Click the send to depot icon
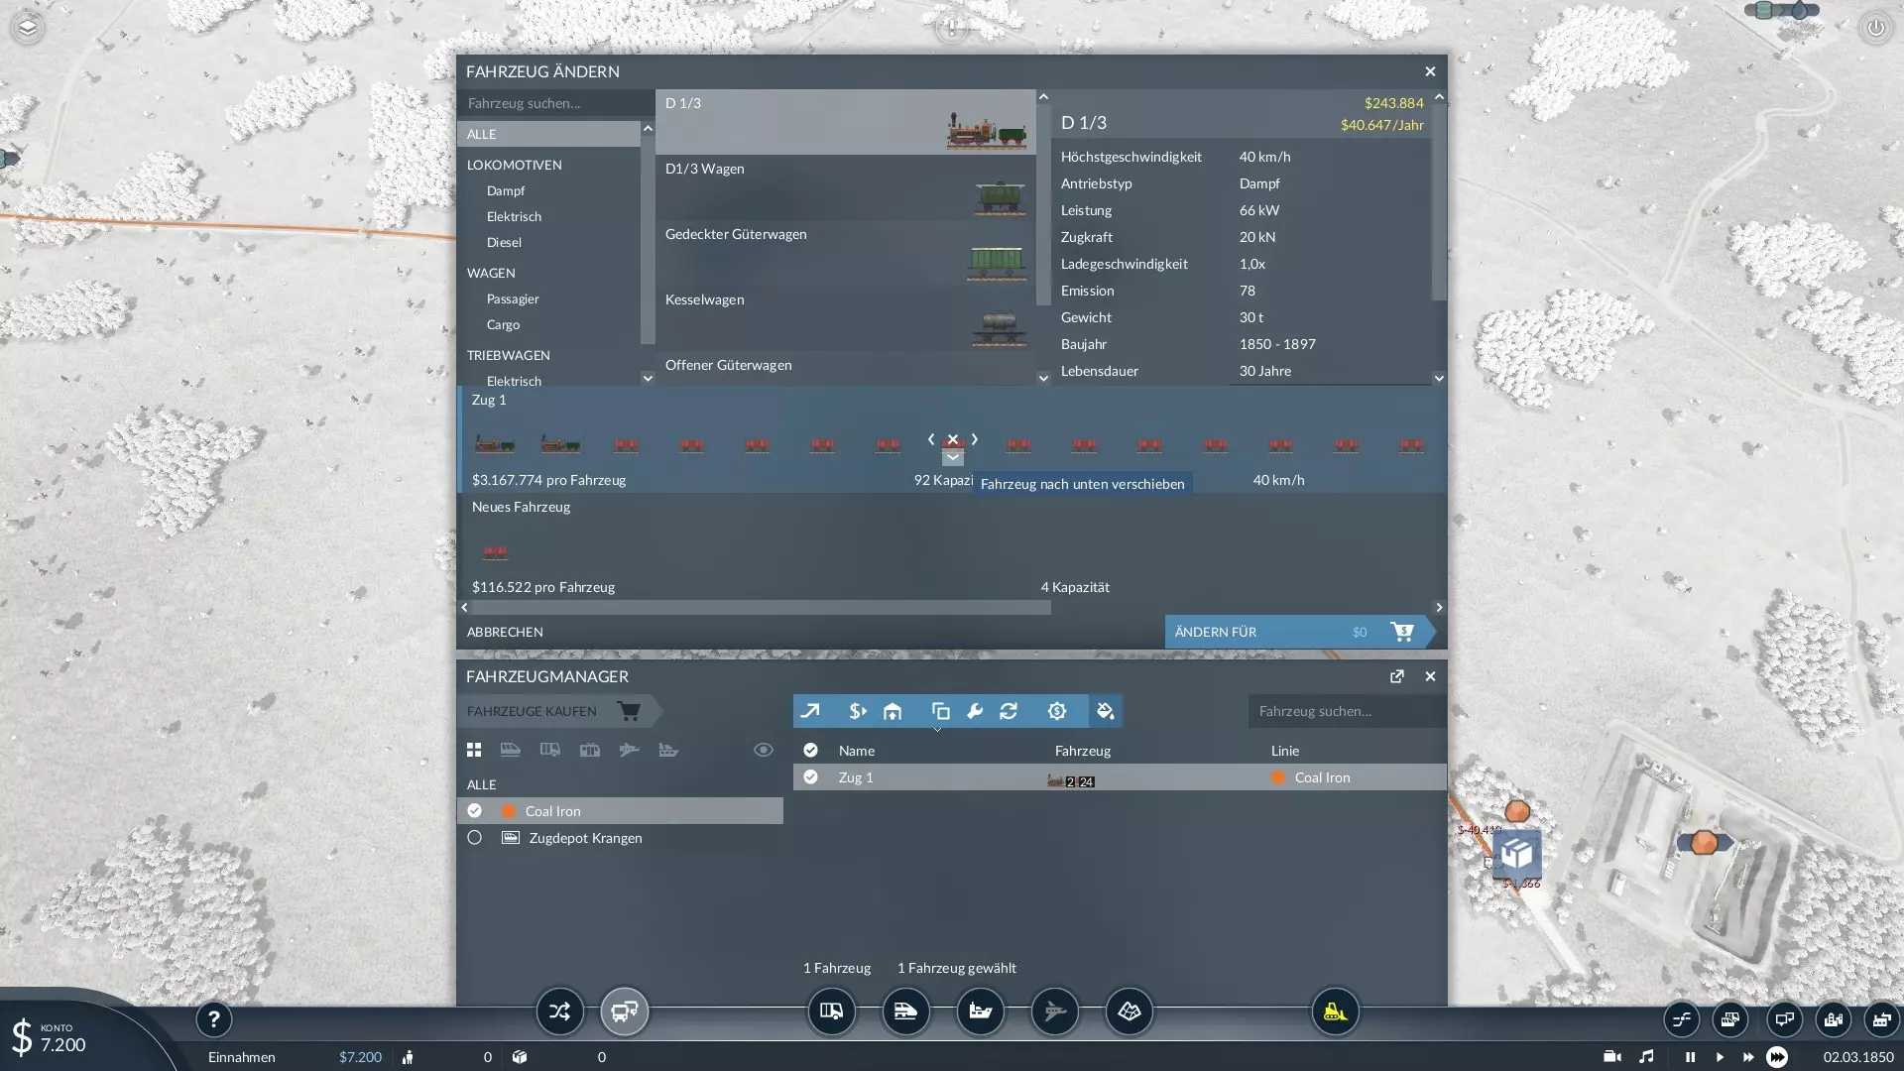 [x=892, y=711]
